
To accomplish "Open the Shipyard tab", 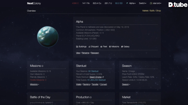I will click(x=95, y=47).
